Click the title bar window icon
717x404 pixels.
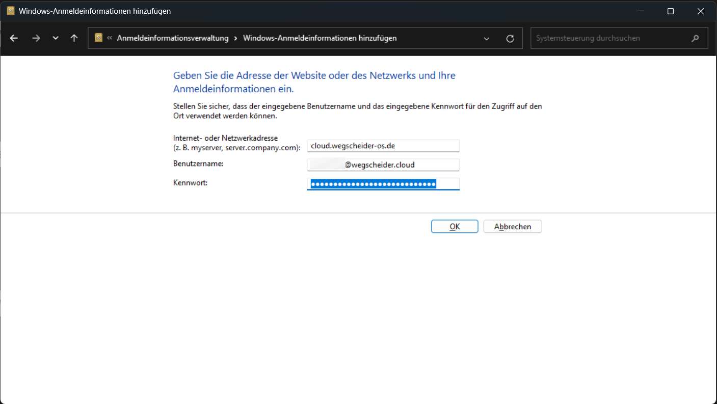[x=11, y=11]
